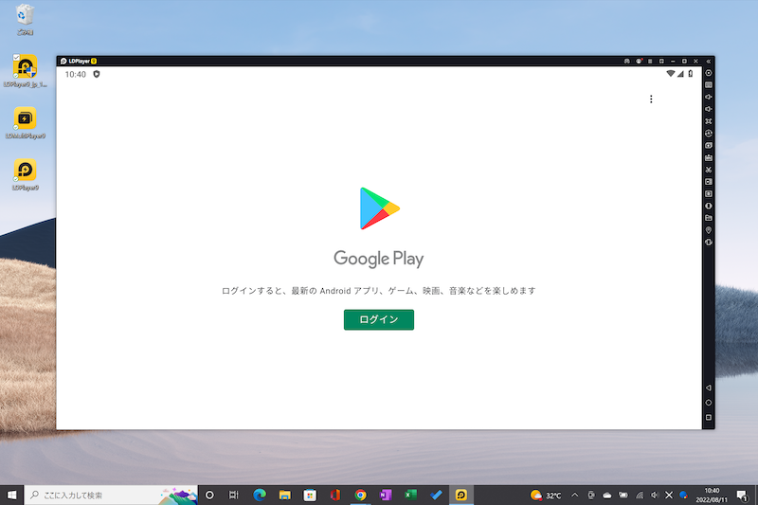758x505 pixels.
Task: Show hidden system tray icons
Action: (574, 495)
